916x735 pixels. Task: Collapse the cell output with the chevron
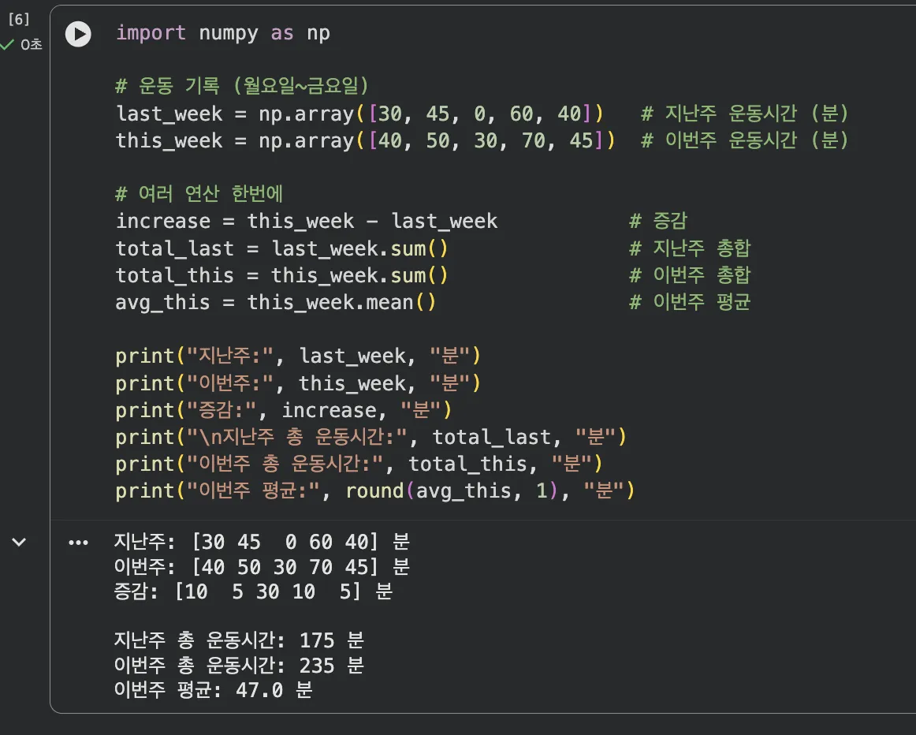[x=19, y=543]
